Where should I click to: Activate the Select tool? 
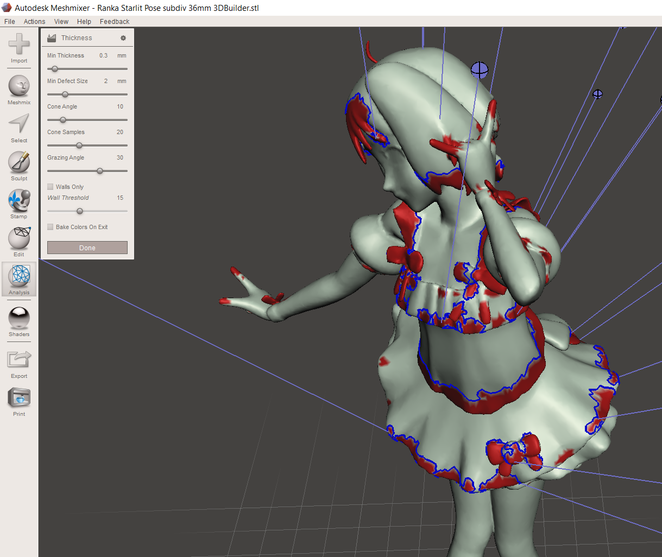pyautogui.click(x=19, y=128)
